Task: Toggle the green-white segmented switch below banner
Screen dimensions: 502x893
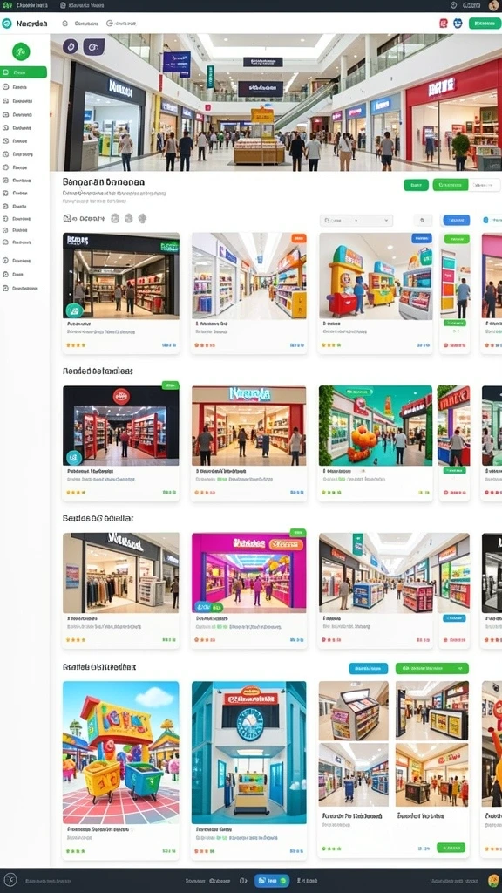Action: coord(466,185)
